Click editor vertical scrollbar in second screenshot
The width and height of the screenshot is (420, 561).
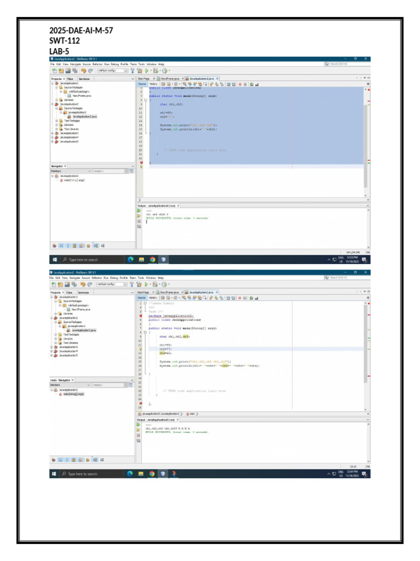[365, 344]
